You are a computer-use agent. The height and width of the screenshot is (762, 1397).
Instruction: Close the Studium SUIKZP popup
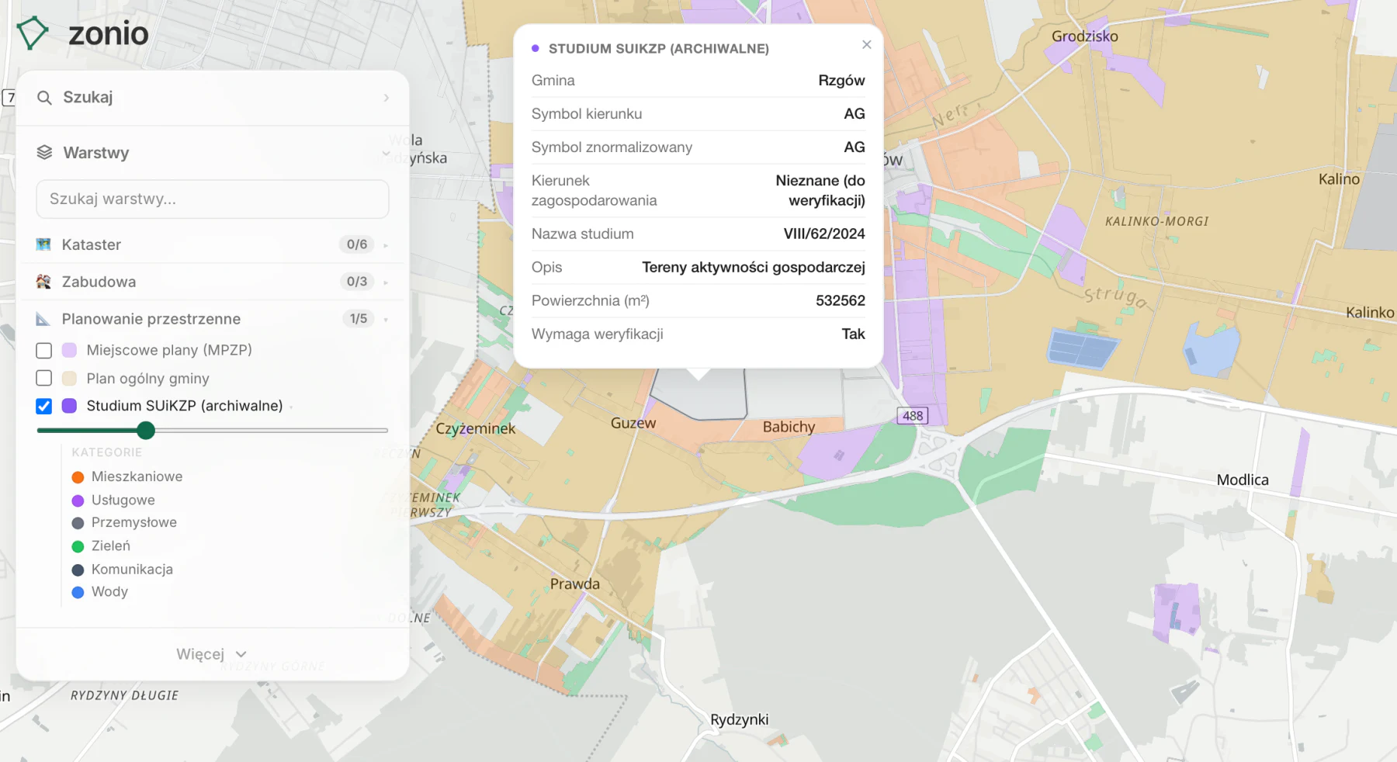click(x=867, y=45)
